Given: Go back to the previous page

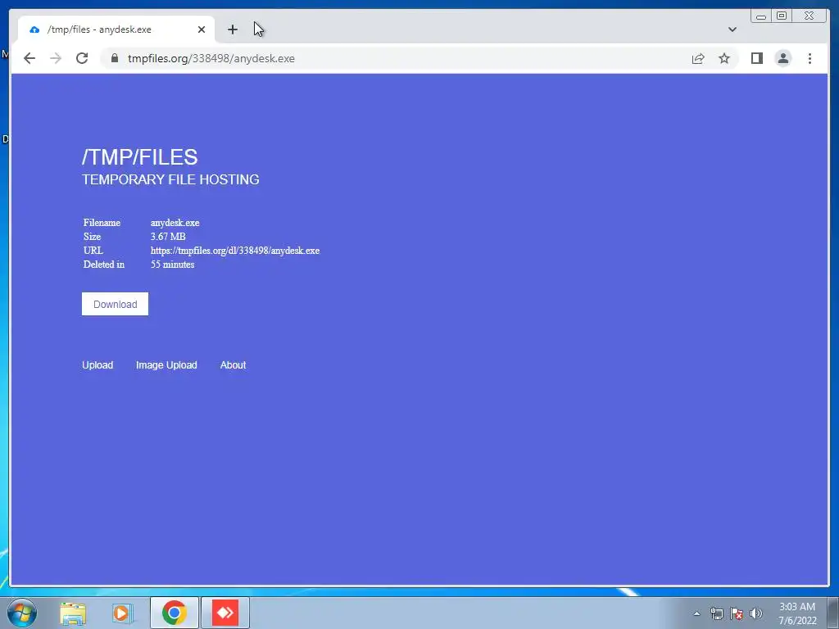Looking at the screenshot, I should pos(29,58).
